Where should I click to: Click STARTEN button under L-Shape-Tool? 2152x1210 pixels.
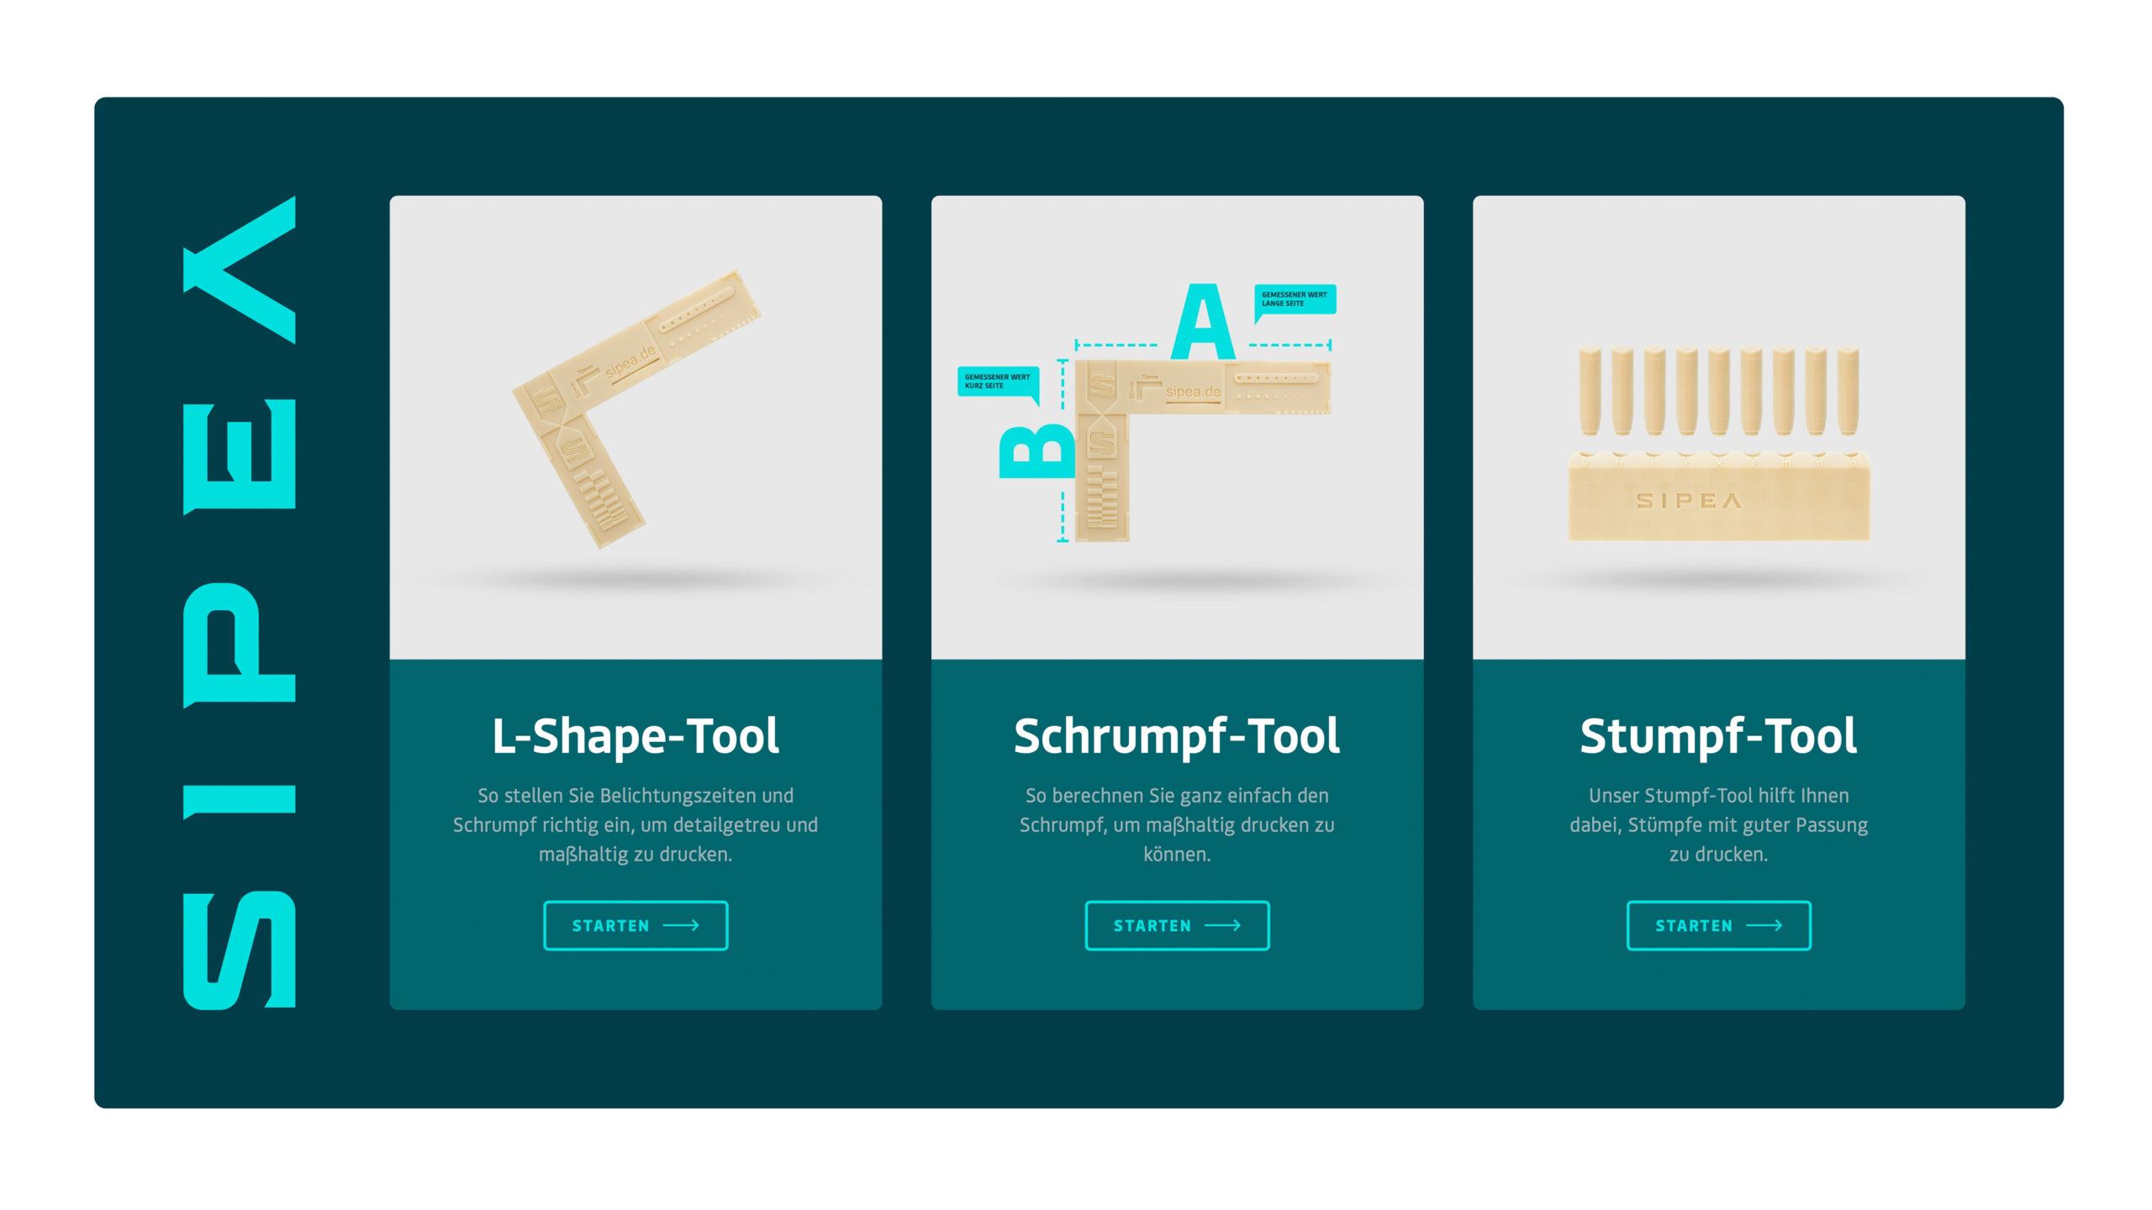pyautogui.click(x=636, y=925)
